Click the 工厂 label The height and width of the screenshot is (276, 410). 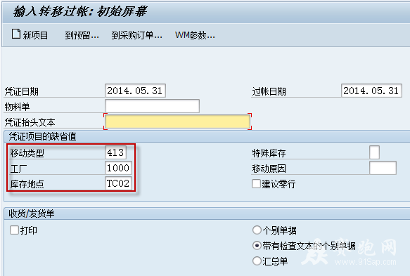click(18, 169)
